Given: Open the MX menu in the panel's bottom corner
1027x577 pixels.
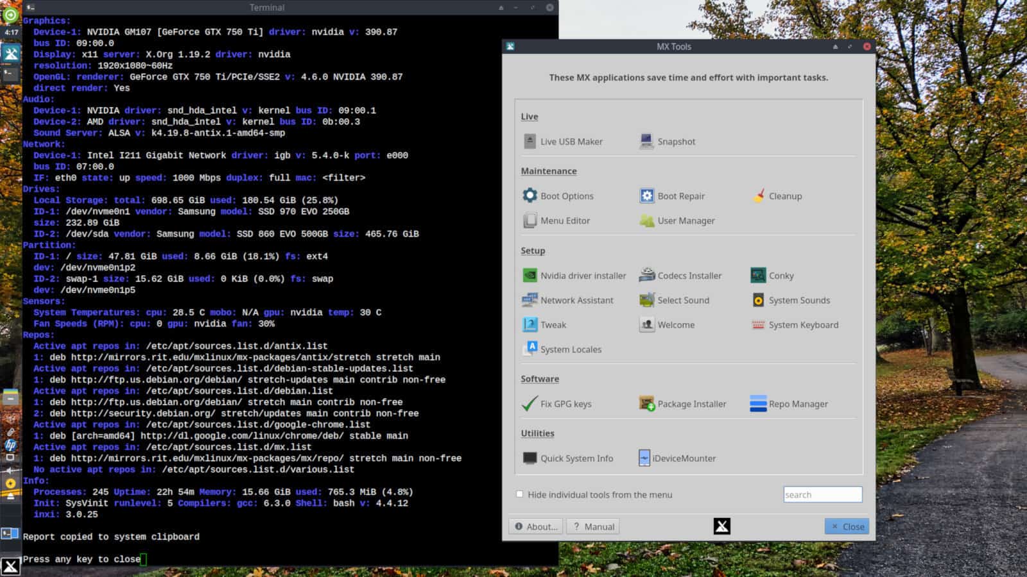Looking at the screenshot, I should pos(10,567).
